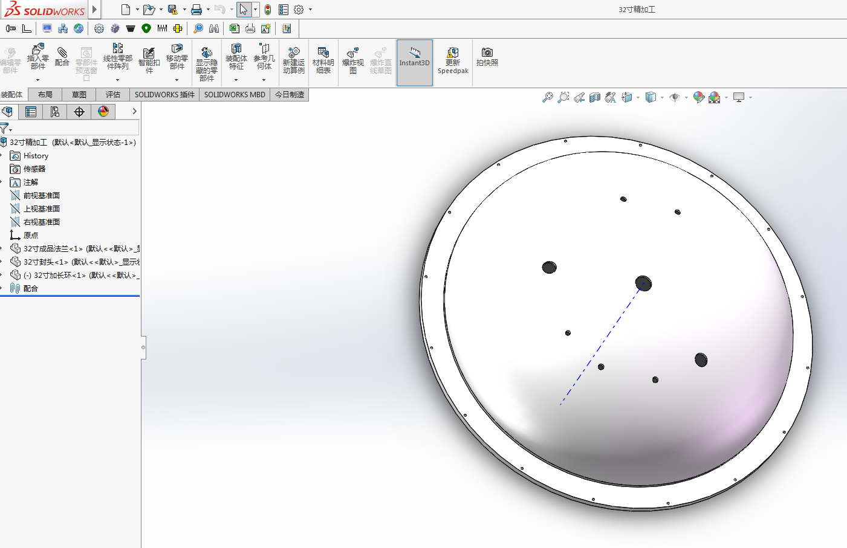
Task: Switch to the 布局 (Layout) tab
Action: (45, 95)
